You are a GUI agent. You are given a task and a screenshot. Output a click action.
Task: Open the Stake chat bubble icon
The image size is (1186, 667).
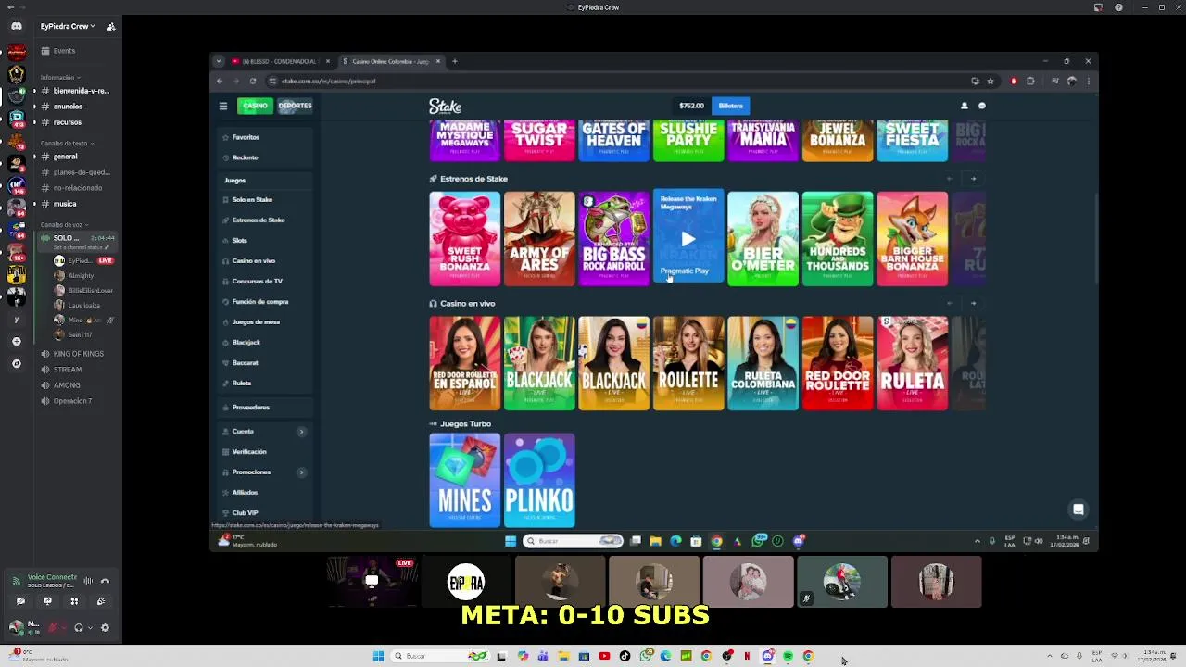click(982, 106)
